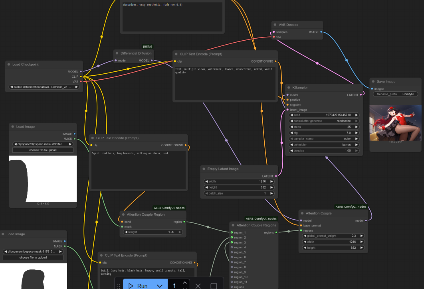Click the negative prompt text starting 'text, multiple views'
Screen dimensions: 424x289
(x=225, y=83)
